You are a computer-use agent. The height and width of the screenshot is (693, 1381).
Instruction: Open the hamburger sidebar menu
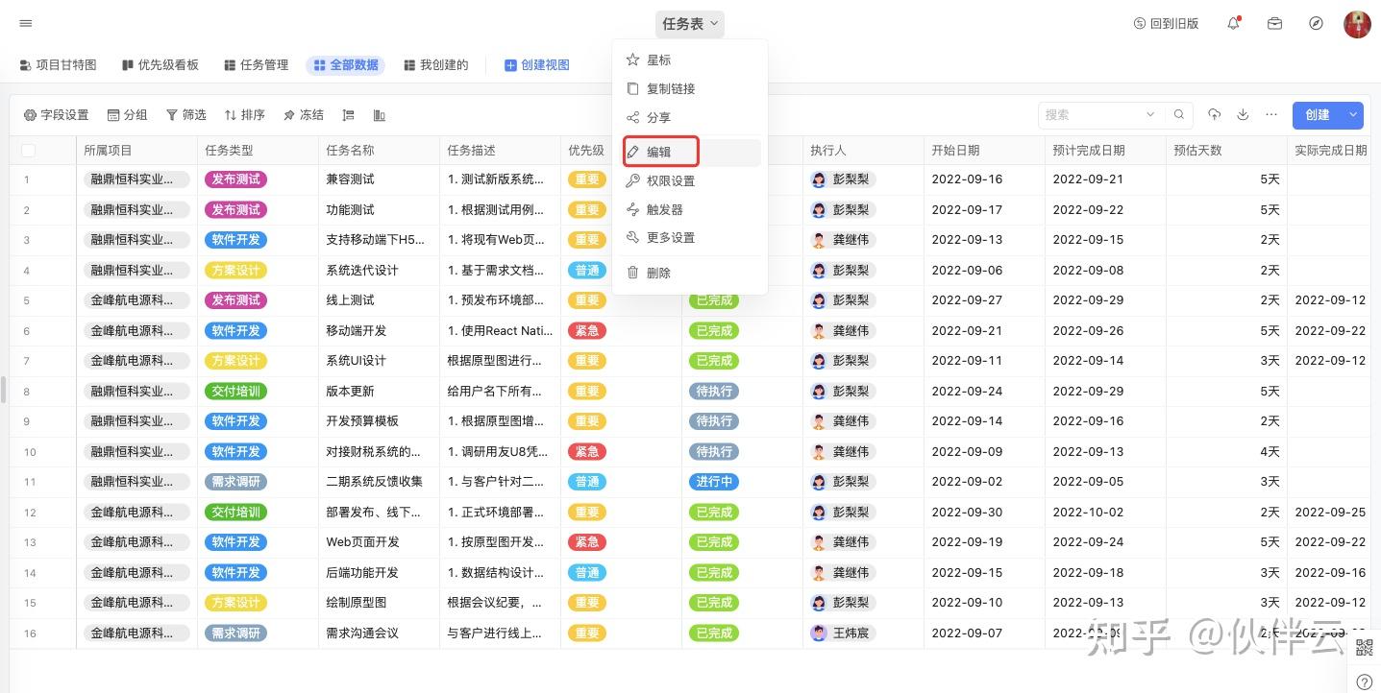pos(26,23)
